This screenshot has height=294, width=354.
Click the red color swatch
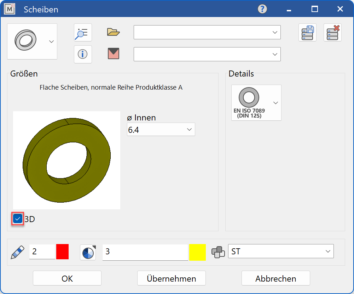(x=62, y=251)
